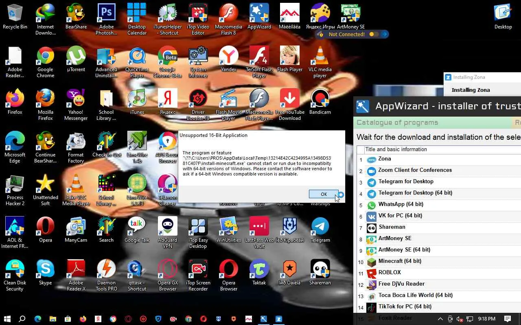This screenshot has height=325, width=521.
Task: Open the Windows Start menu
Action: tap(7, 319)
